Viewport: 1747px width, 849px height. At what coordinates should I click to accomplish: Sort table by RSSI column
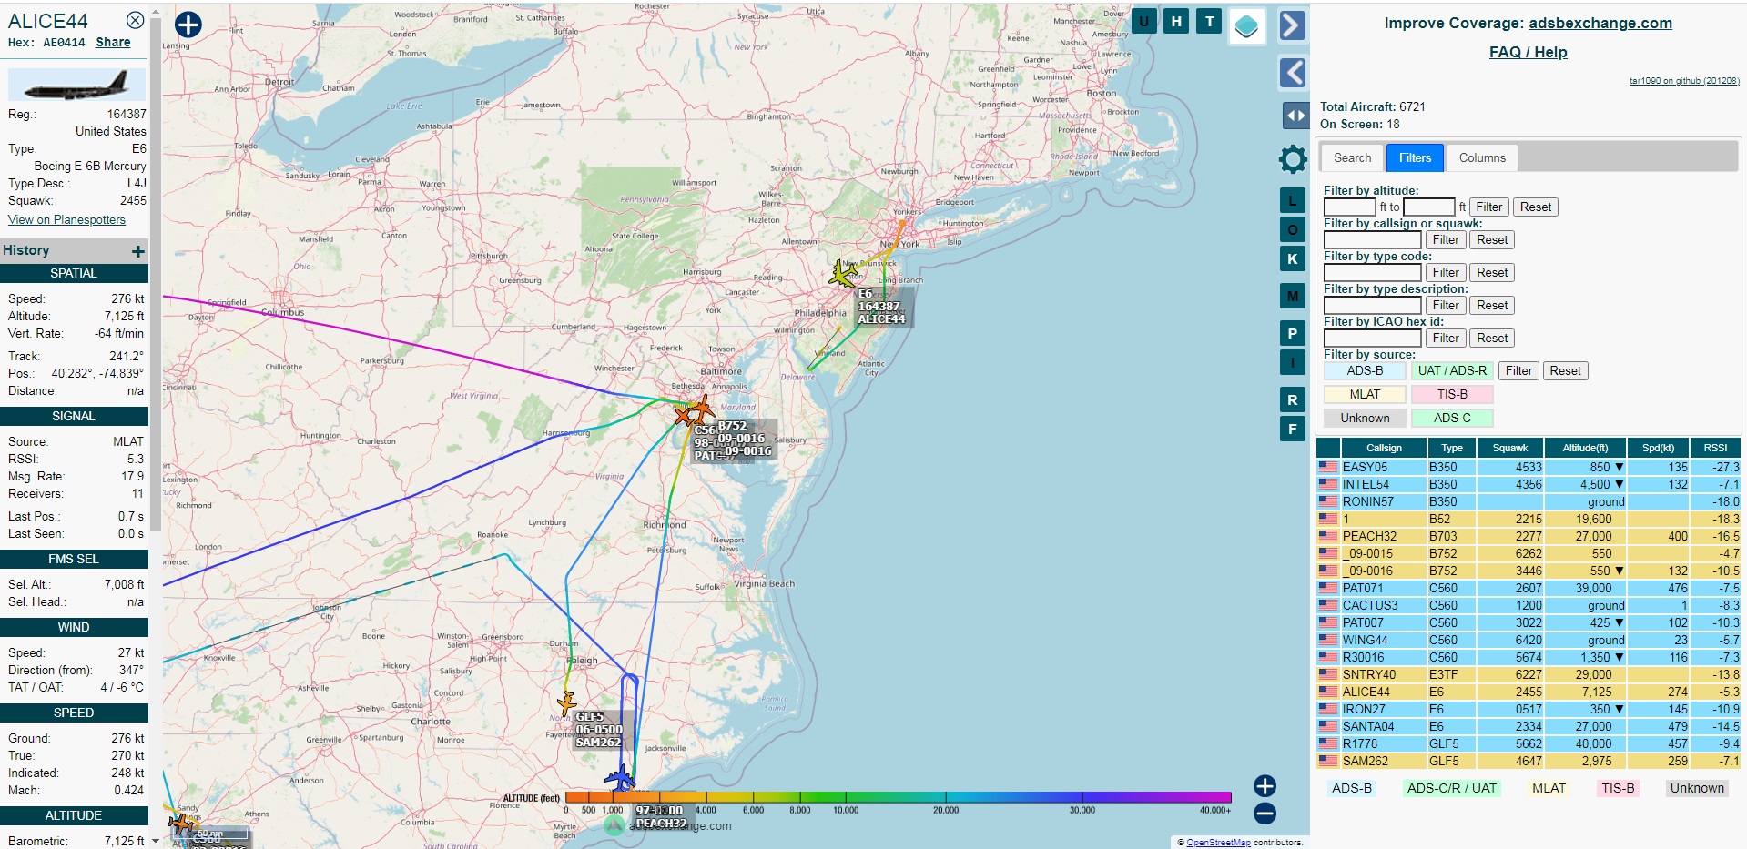coord(1715,448)
